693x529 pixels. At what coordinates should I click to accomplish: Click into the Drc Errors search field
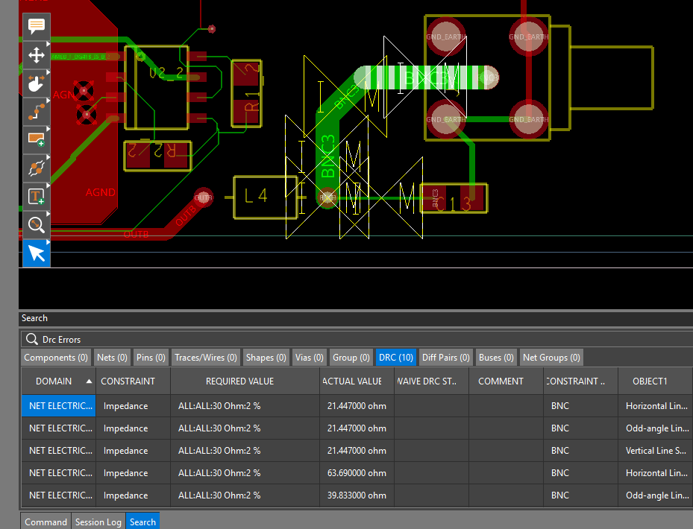tap(358, 339)
